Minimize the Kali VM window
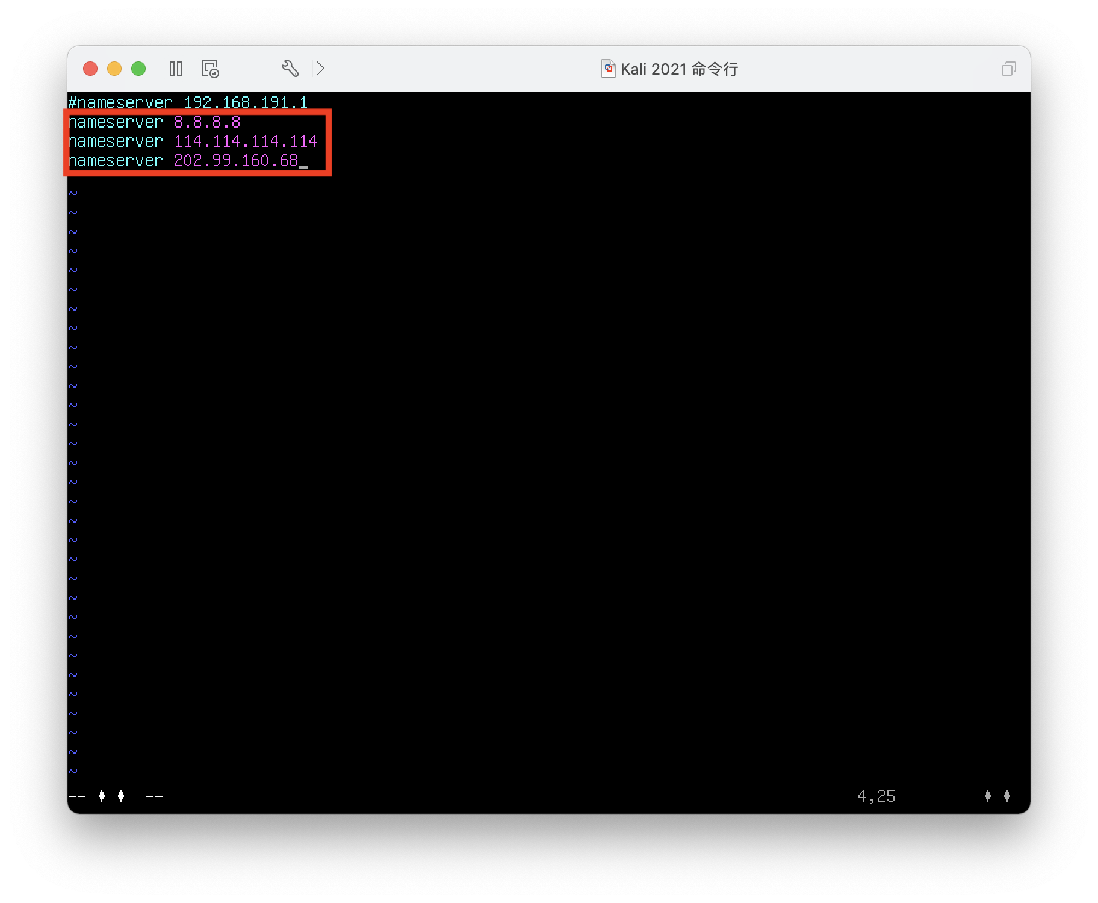 pos(114,69)
